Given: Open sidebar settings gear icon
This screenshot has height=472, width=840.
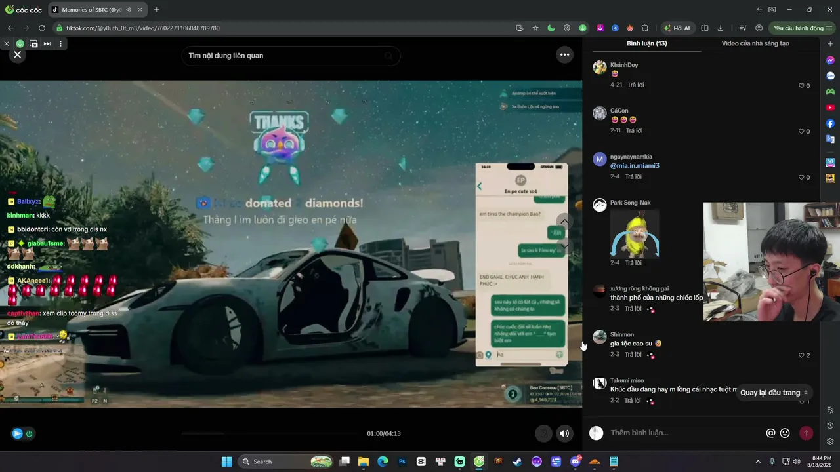Looking at the screenshot, I should click(x=830, y=442).
